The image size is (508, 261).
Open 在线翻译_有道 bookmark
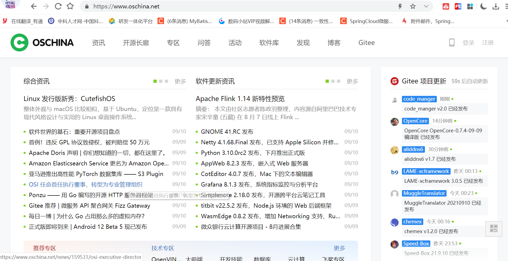click(23, 21)
